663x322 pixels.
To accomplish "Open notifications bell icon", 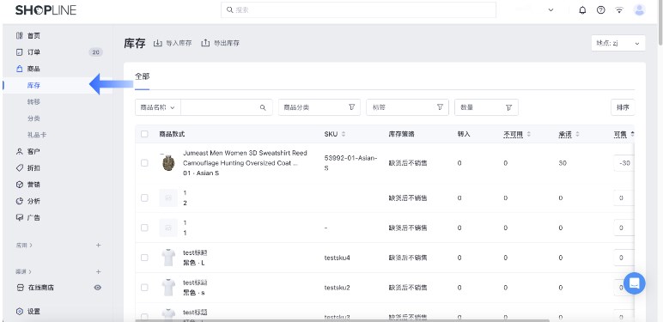I will (582, 10).
